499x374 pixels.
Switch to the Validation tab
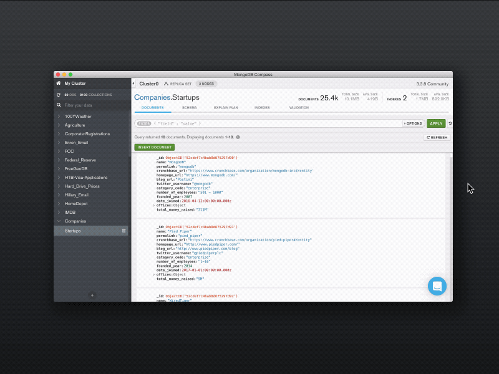[x=299, y=107]
